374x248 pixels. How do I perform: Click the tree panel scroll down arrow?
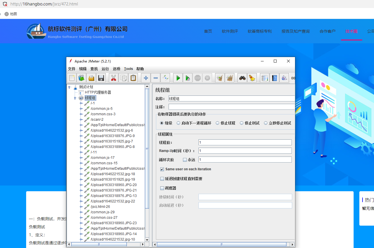[x=147, y=240]
